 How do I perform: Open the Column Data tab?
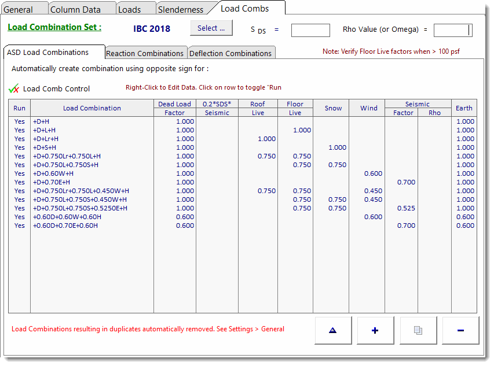(75, 10)
